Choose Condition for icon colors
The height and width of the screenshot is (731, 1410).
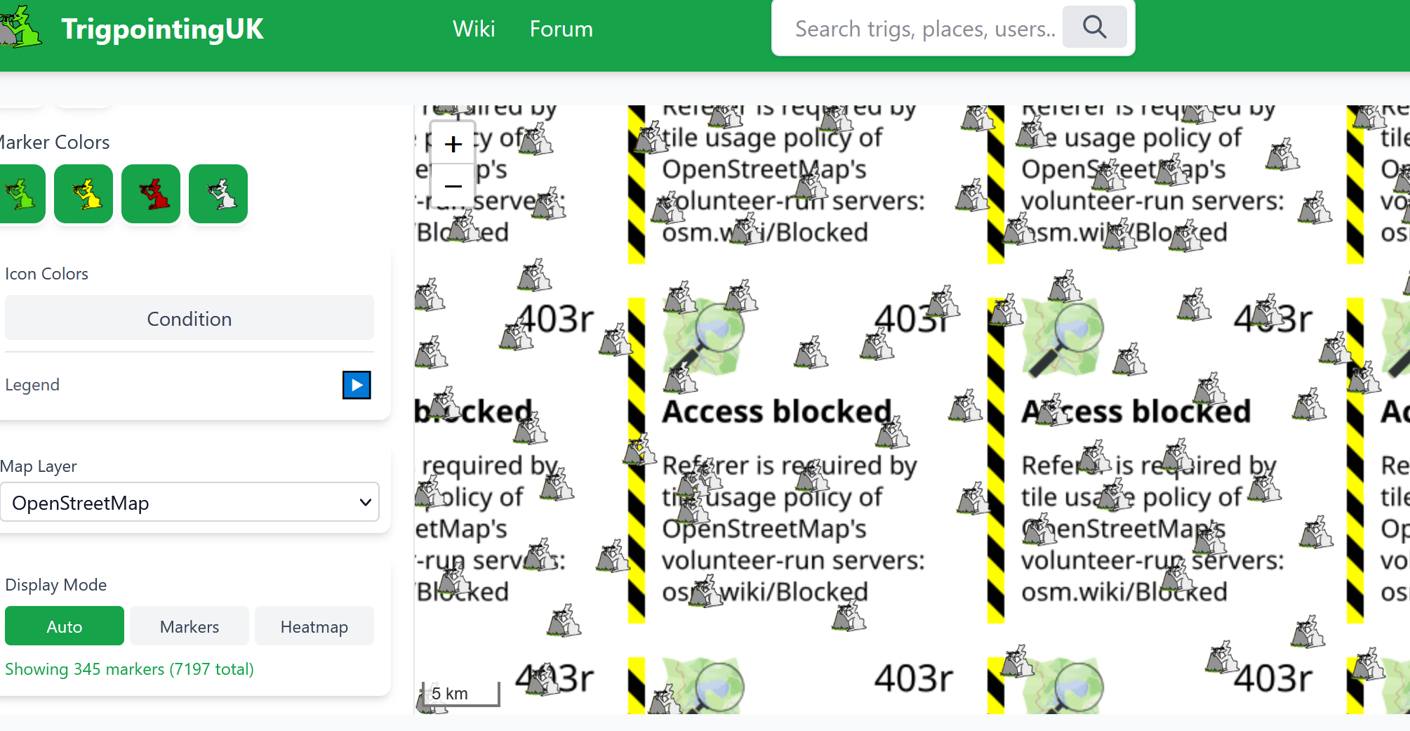pos(189,318)
